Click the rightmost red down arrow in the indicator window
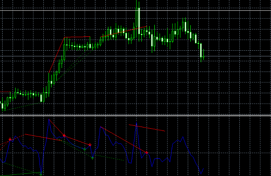 [147, 153]
